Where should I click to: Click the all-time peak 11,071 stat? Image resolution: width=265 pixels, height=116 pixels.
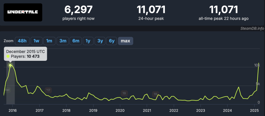(x=224, y=13)
